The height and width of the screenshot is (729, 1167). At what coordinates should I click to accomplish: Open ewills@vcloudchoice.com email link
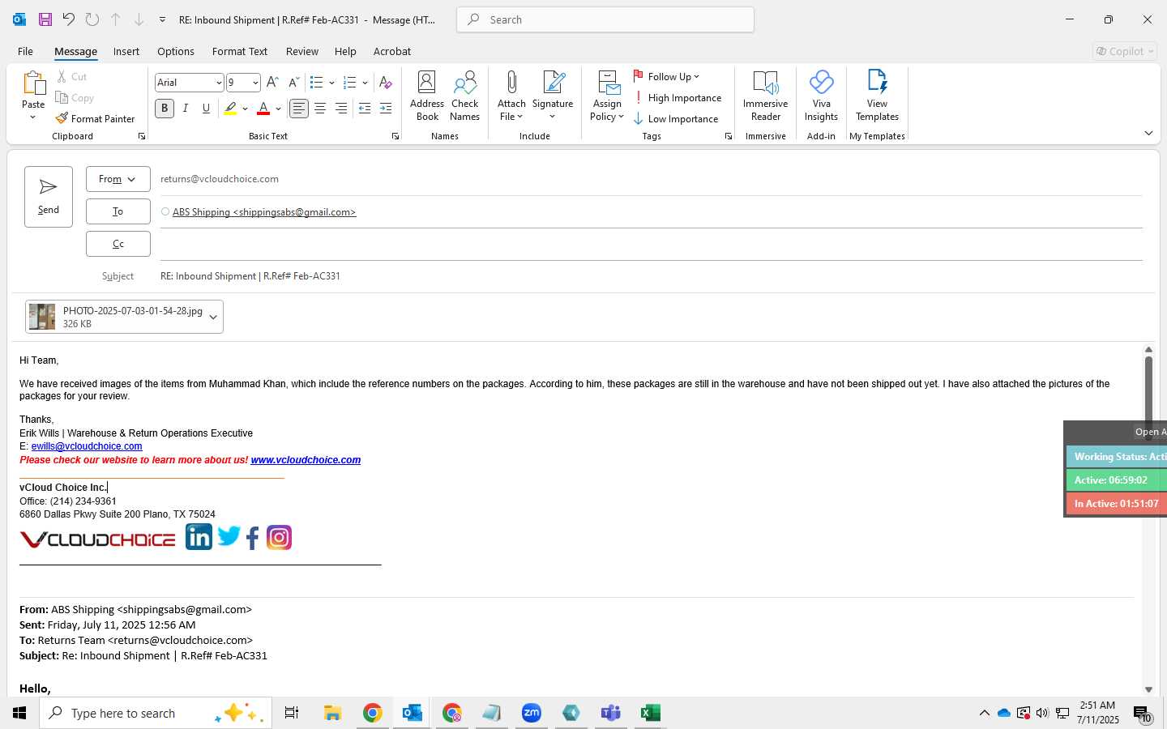pos(87,446)
